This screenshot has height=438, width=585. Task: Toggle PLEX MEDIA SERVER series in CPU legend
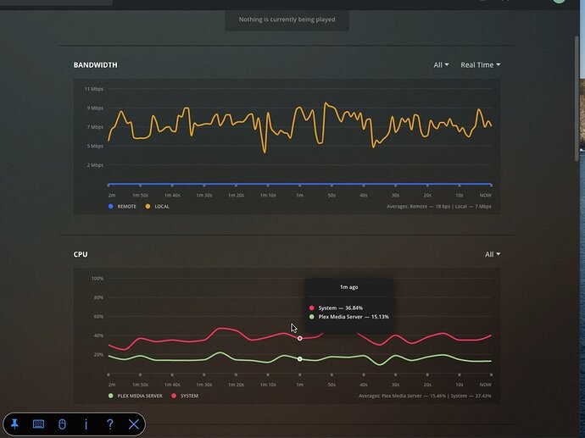point(136,396)
